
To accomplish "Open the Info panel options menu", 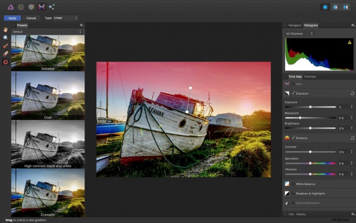I will 353,214.
